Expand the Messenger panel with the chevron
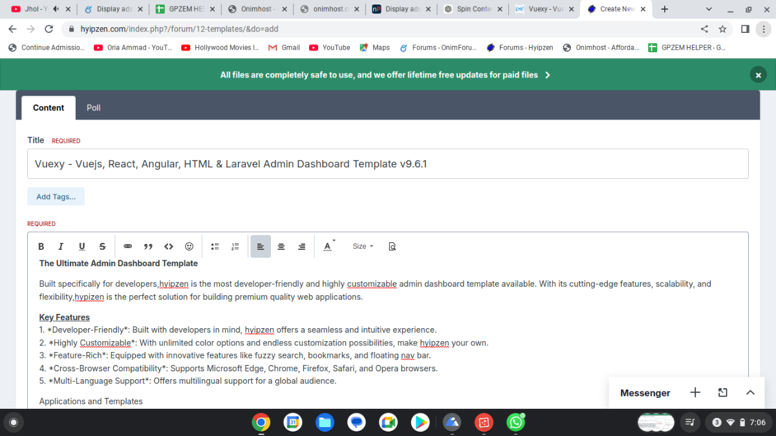This screenshot has width=776, height=436. [750, 393]
